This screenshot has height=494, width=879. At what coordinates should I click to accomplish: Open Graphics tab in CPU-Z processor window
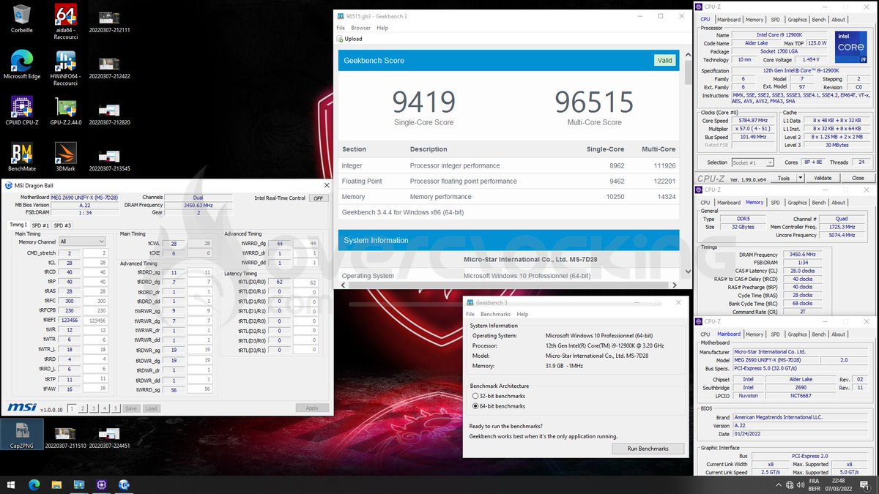coord(797,20)
